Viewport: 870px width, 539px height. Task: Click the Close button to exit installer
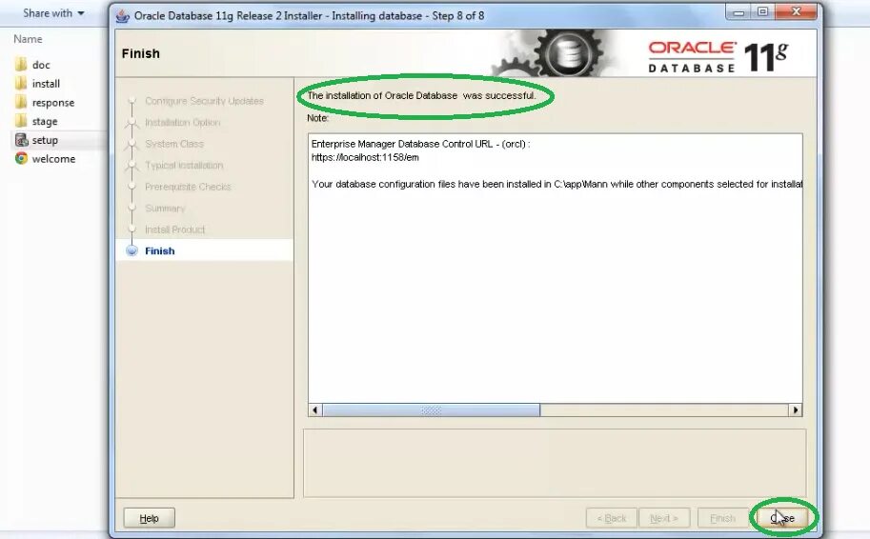[x=782, y=518]
